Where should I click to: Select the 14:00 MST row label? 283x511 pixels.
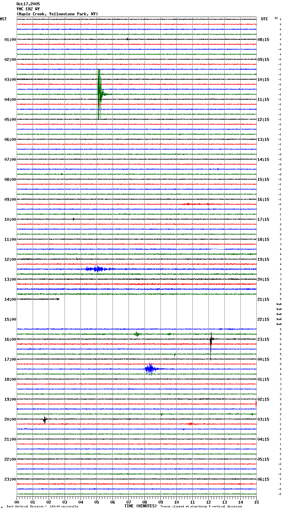pyautogui.click(x=10, y=299)
